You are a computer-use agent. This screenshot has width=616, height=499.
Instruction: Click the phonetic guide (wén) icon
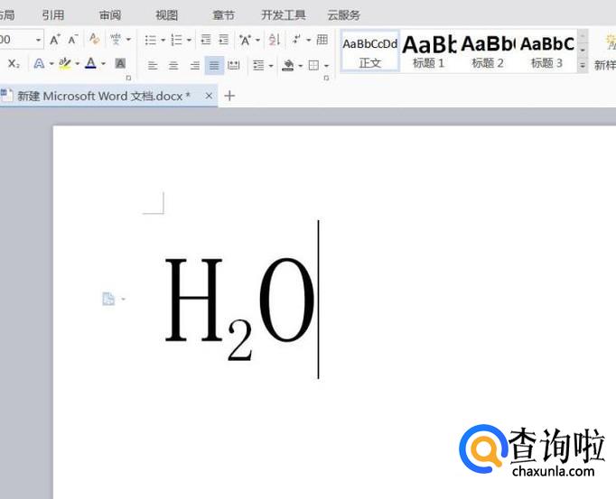(116, 39)
